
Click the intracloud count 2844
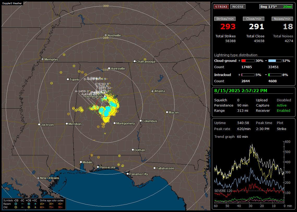[x=246, y=81]
